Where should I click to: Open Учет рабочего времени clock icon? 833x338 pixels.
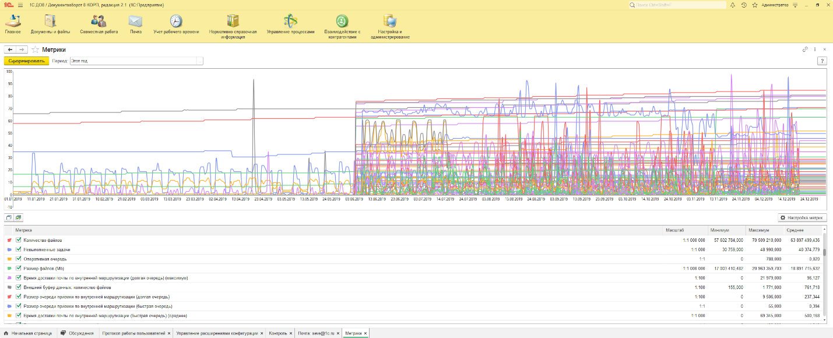[175, 22]
